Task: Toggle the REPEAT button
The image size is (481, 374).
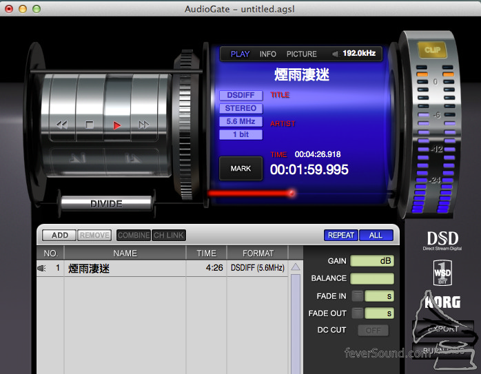Action: (x=341, y=235)
